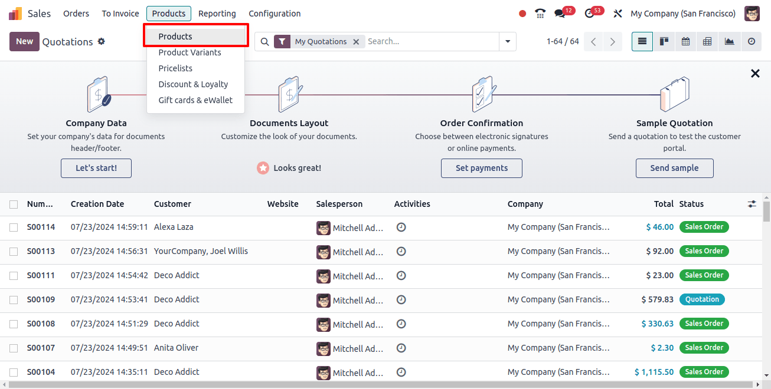
Task: Toggle select-all checkbox in table header
Action: pos(14,205)
